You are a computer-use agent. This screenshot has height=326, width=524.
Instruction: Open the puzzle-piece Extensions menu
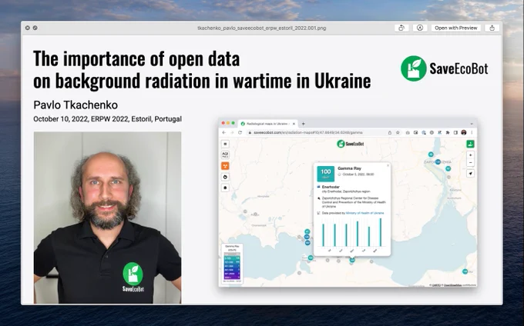pos(448,132)
